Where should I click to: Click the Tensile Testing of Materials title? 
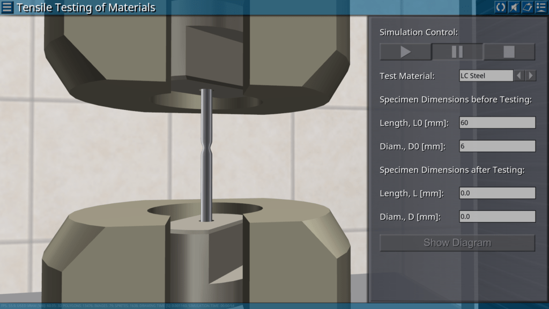[x=86, y=8]
